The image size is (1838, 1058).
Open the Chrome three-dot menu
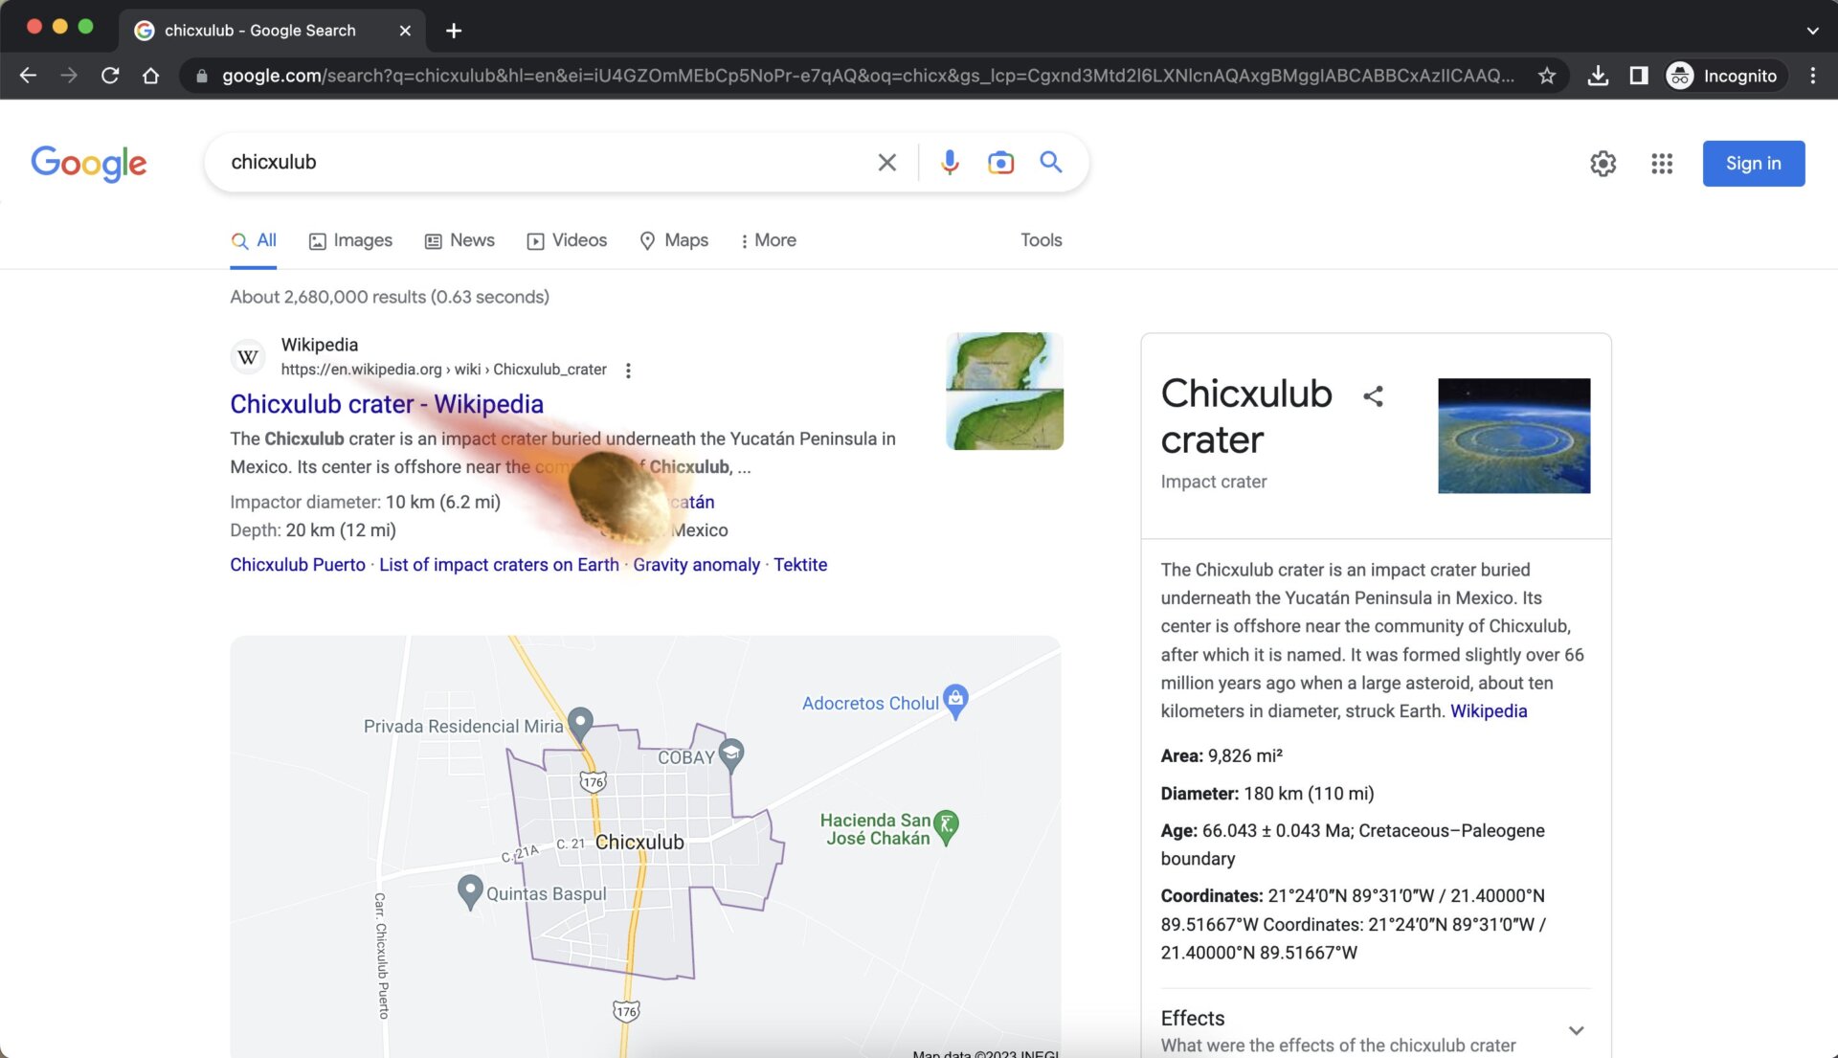click(x=1811, y=75)
